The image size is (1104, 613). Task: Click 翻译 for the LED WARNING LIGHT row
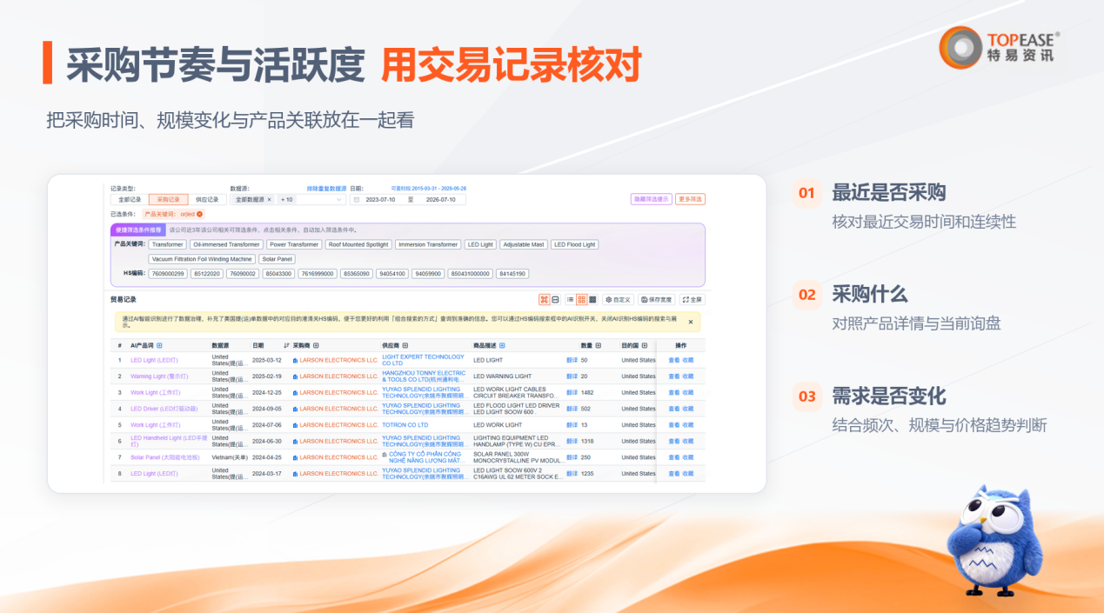point(572,376)
